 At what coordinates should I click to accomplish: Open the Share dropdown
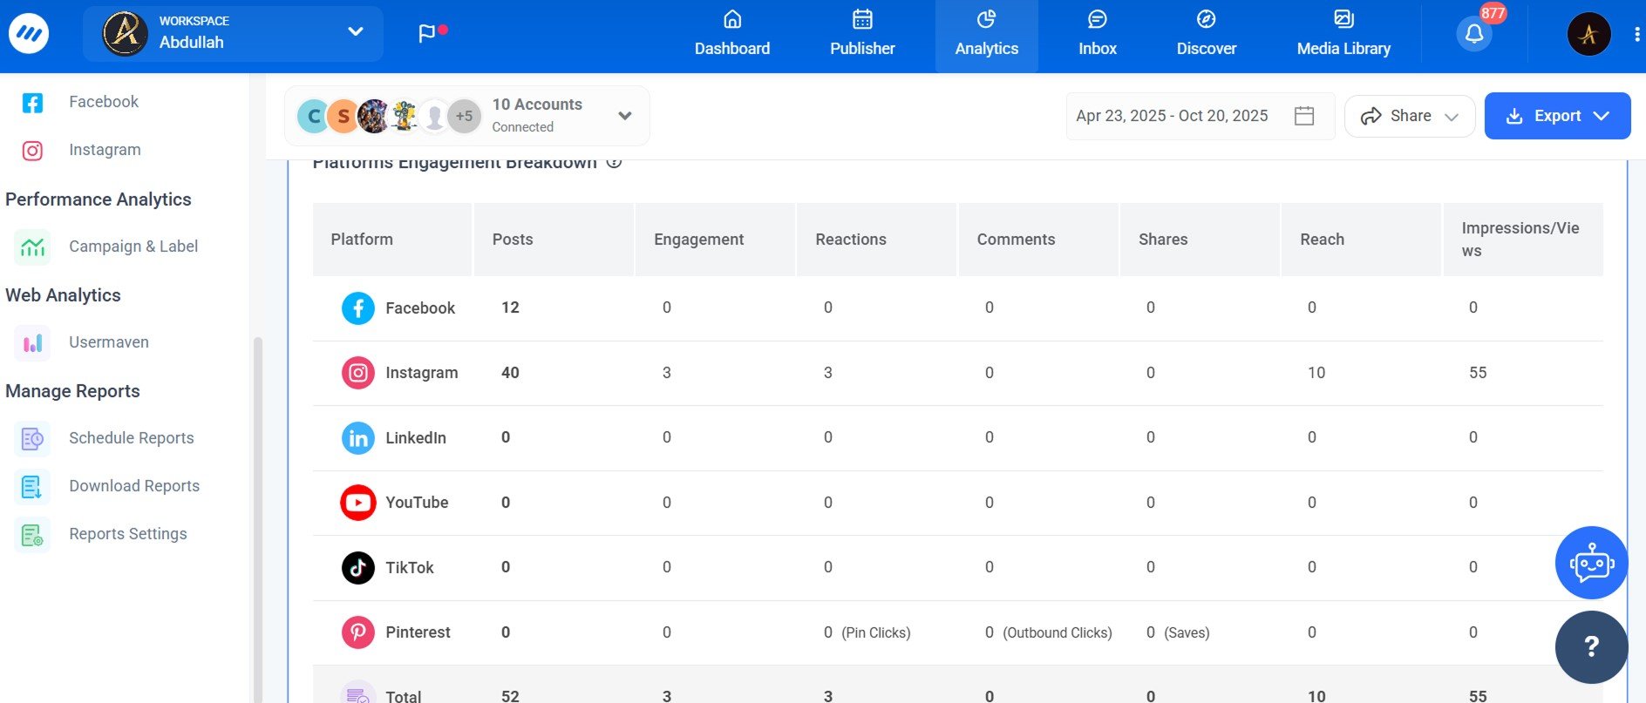click(1409, 116)
